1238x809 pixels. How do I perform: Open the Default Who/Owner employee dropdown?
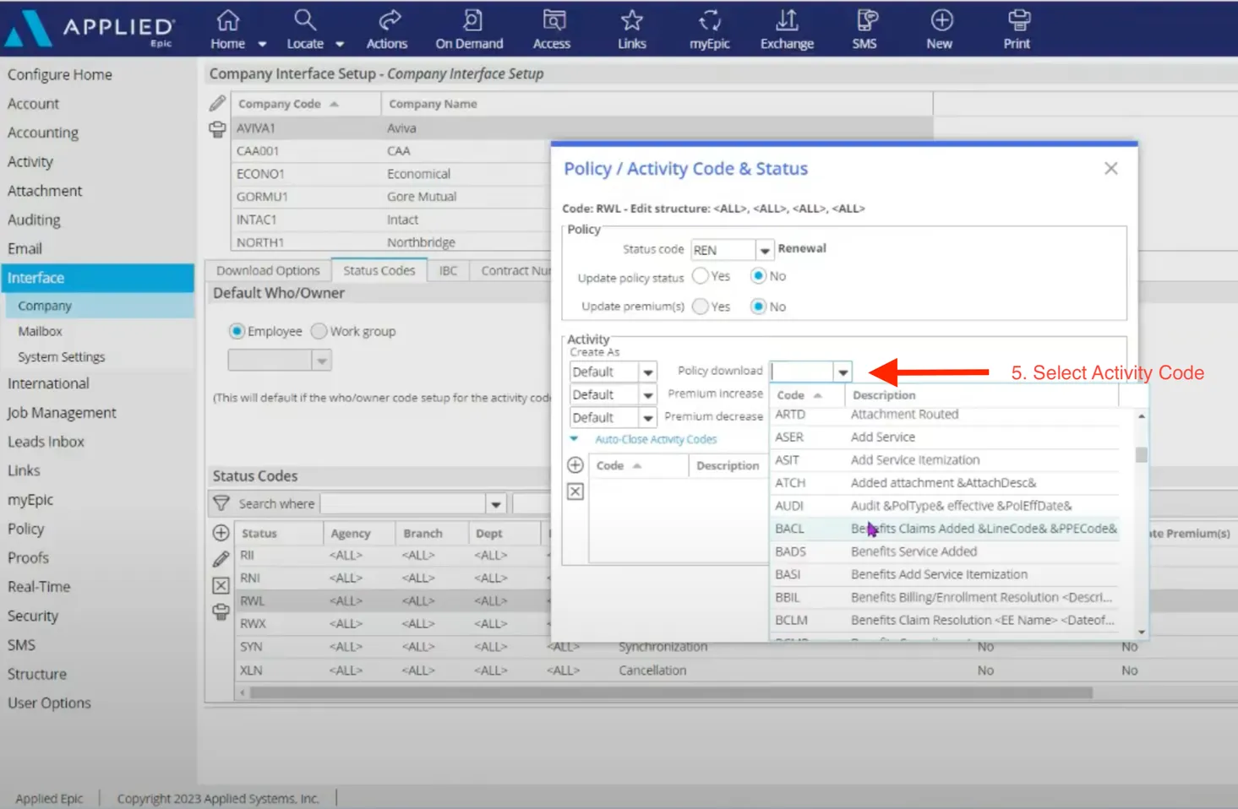[x=321, y=361]
